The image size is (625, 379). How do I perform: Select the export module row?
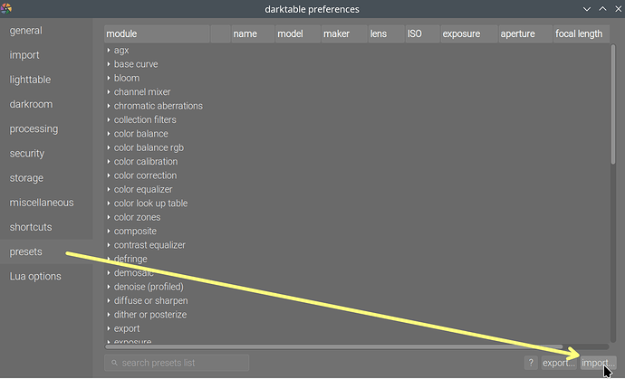[x=357, y=329]
